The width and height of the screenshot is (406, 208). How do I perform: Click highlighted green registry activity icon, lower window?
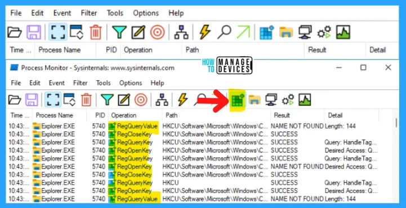pos(237,100)
